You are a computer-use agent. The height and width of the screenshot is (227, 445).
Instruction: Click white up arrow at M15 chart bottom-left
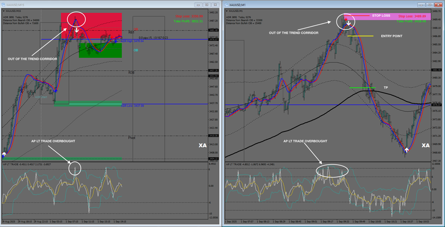coord(4,155)
